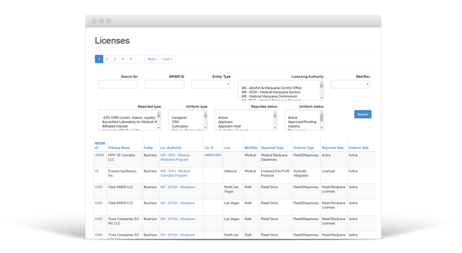Select Cultivation uniform type option

click(180, 126)
